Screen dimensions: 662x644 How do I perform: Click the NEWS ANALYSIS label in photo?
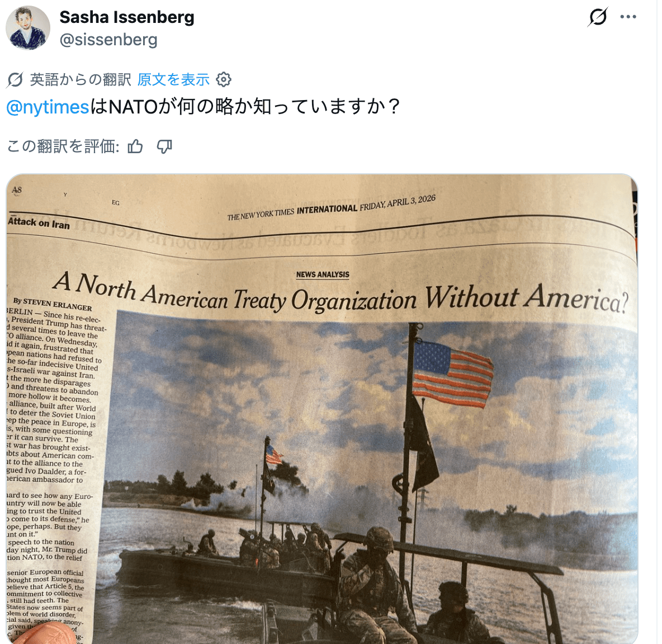click(323, 274)
